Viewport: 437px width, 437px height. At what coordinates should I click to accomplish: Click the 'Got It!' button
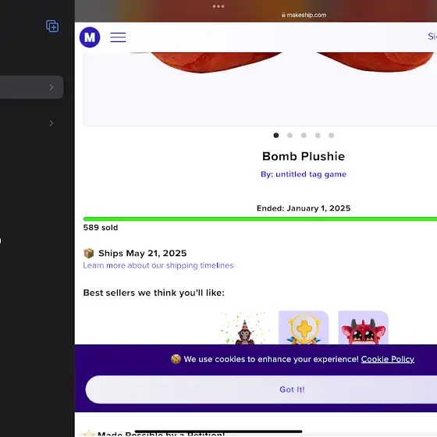(x=292, y=389)
